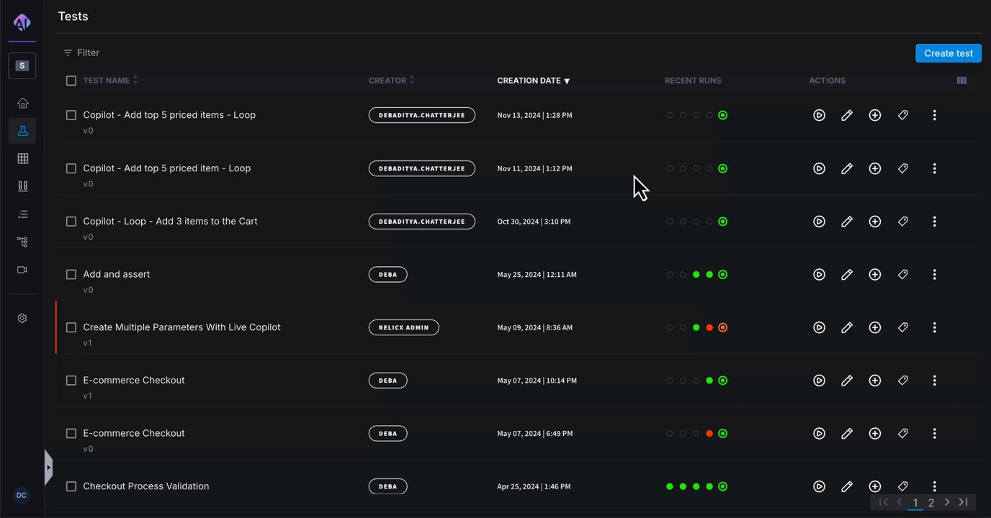Open the video recorder icon in the sidebar
The image size is (991, 518).
pyautogui.click(x=22, y=270)
